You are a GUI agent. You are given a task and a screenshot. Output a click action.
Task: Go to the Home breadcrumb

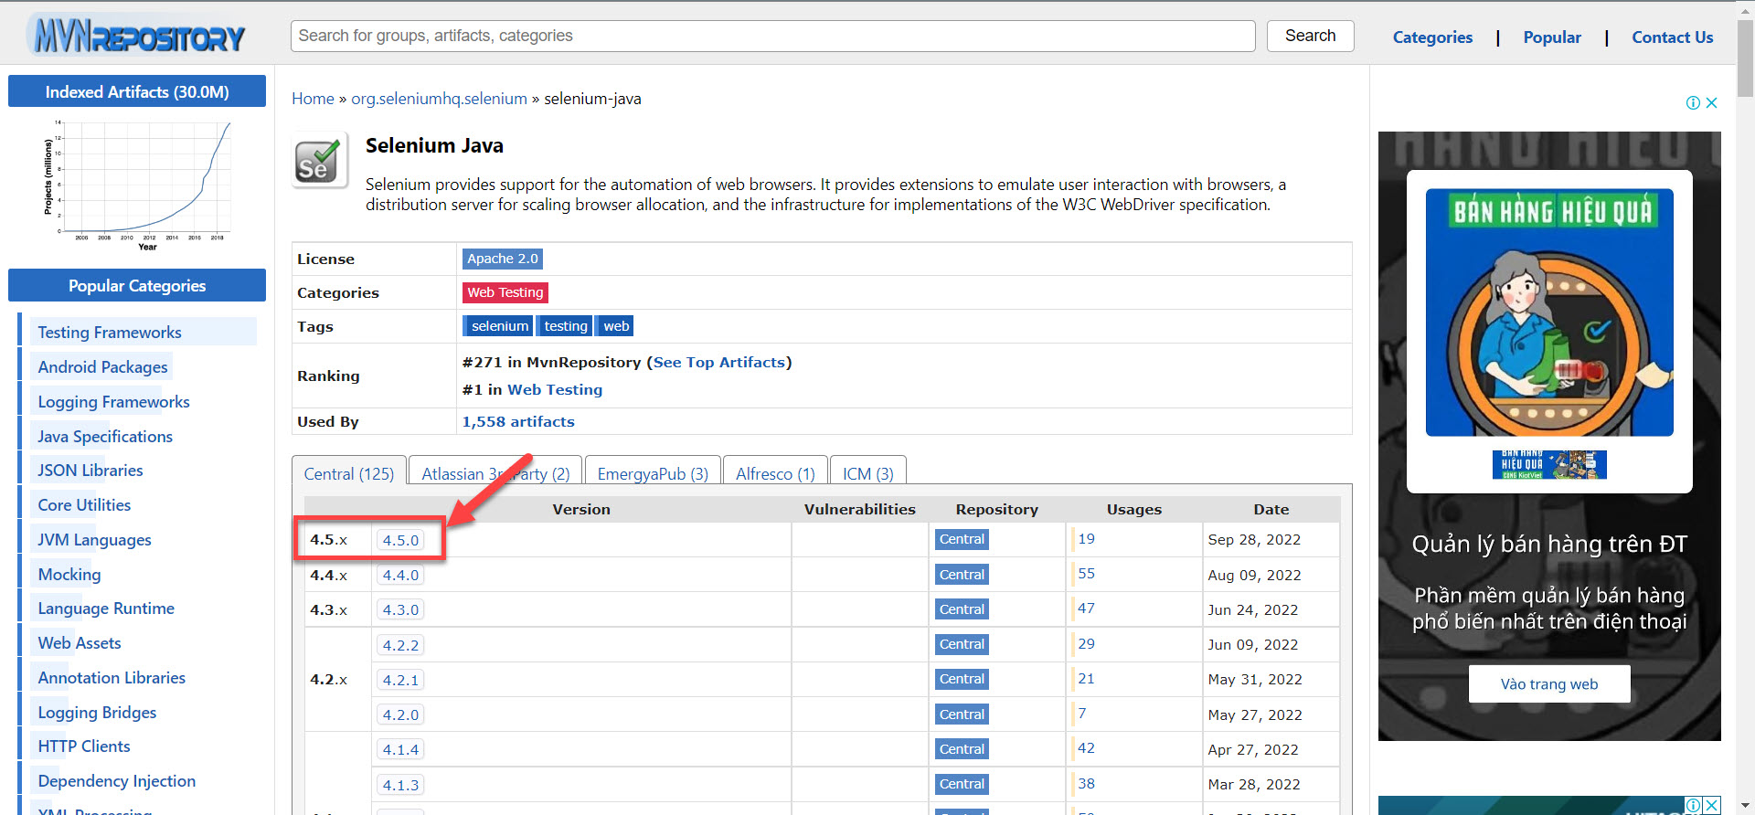pos(313,99)
